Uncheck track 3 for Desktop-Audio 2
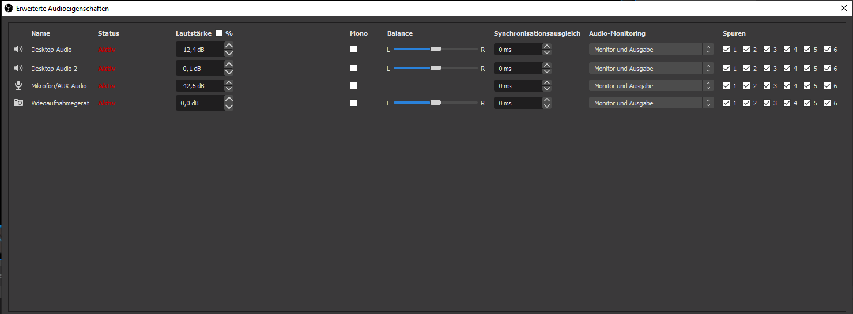 click(x=767, y=69)
